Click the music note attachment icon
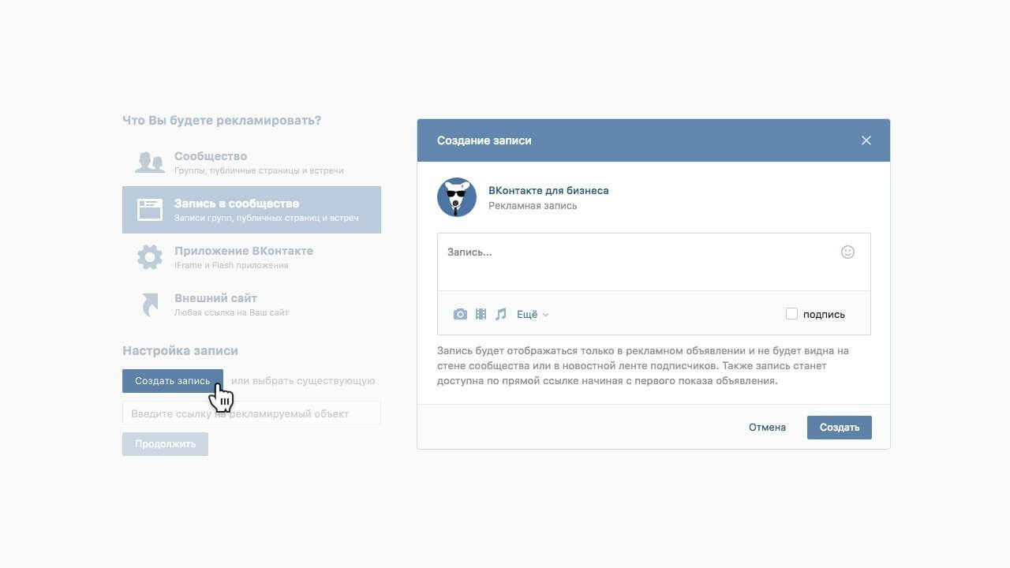Viewport: 1010px width, 568px height. (500, 314)
